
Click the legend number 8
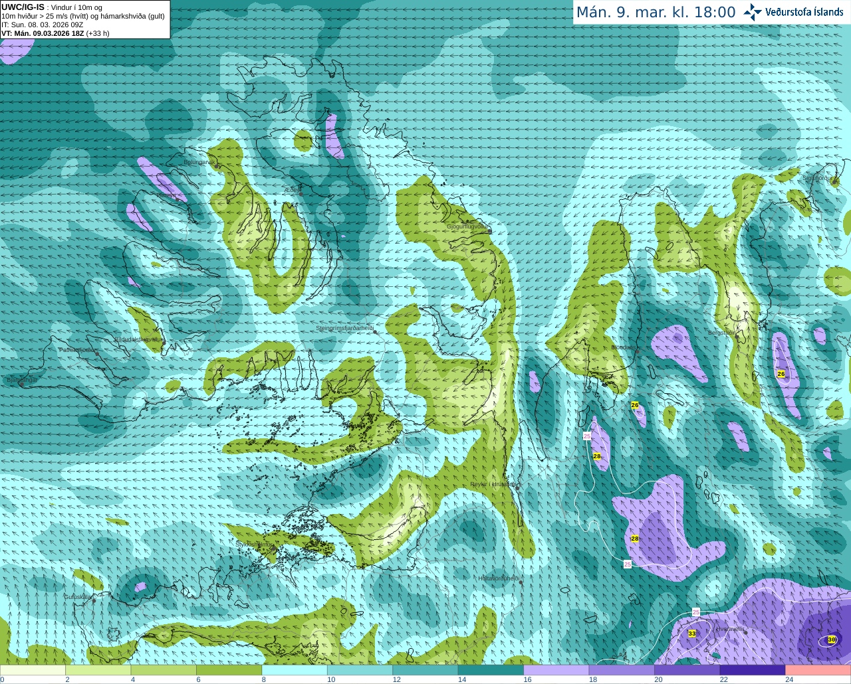coord(264,679)
